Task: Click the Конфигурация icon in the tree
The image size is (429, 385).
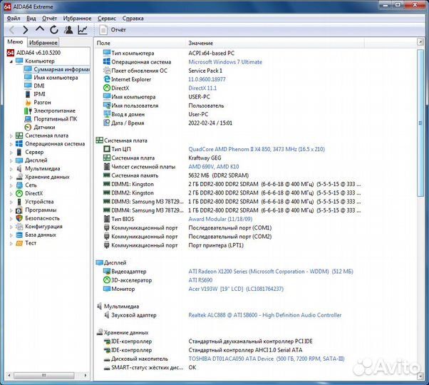Action: [x=19, y=227]
